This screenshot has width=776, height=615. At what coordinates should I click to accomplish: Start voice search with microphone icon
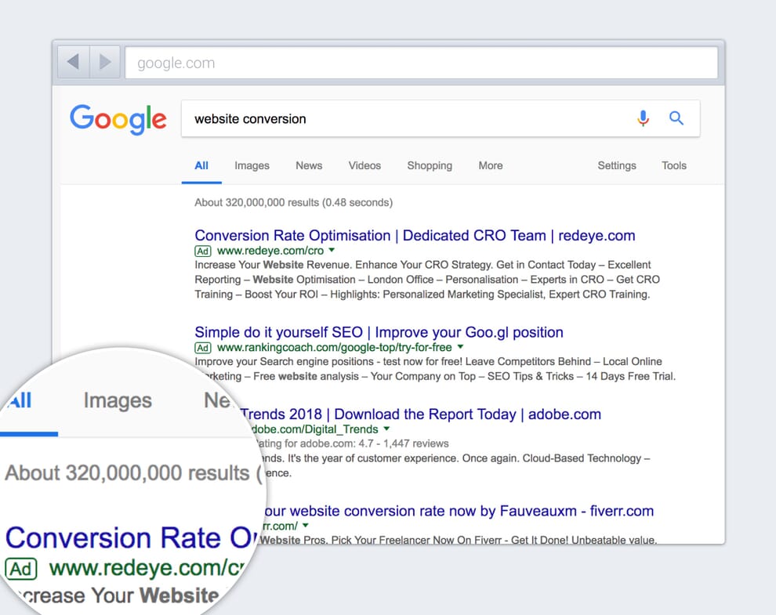[x=643, y=118]
